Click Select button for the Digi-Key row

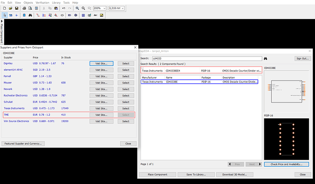126,63
